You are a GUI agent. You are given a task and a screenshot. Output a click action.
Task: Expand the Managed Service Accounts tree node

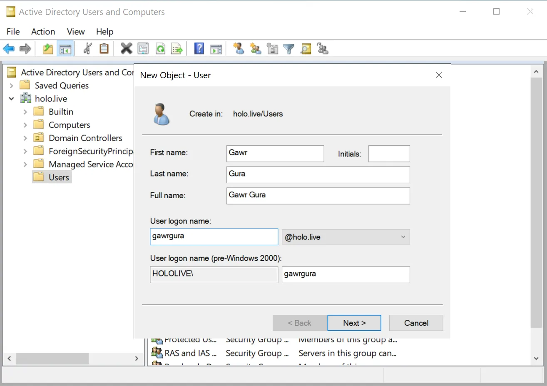click(x=25, y=164)
